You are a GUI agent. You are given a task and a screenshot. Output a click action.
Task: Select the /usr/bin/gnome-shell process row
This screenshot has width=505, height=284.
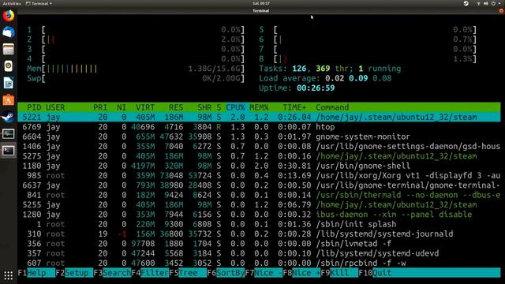tap(259, 166)
